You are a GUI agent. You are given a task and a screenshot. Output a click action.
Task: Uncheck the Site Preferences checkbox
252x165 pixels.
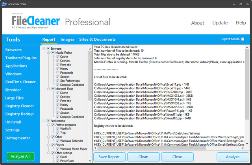(x=57, y=81)
